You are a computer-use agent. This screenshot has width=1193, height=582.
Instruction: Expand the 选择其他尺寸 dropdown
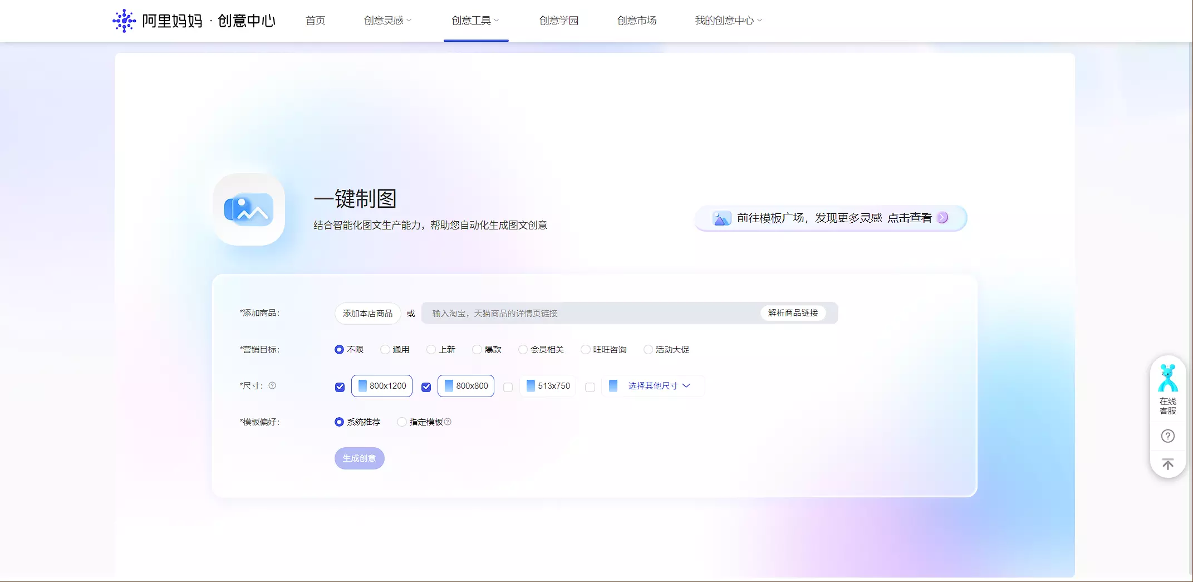[x=659, y=386]
